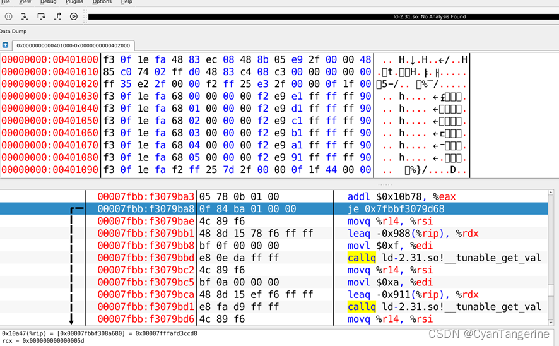Select hex dump row address 00401010

coord(50,72)
